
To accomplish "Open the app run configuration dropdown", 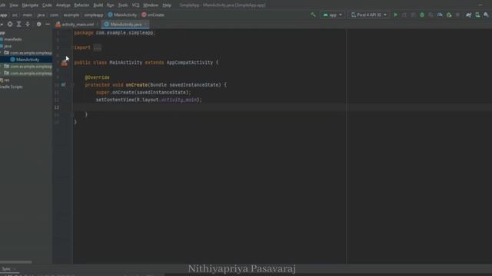I will 332,15.
